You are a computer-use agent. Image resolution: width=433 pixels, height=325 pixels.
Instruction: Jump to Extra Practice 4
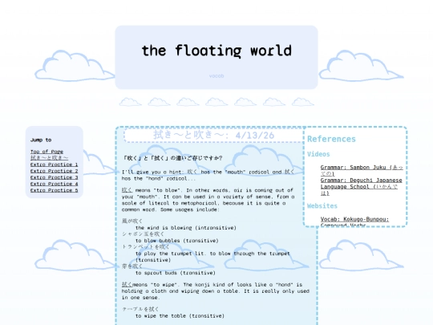(55, 184)
